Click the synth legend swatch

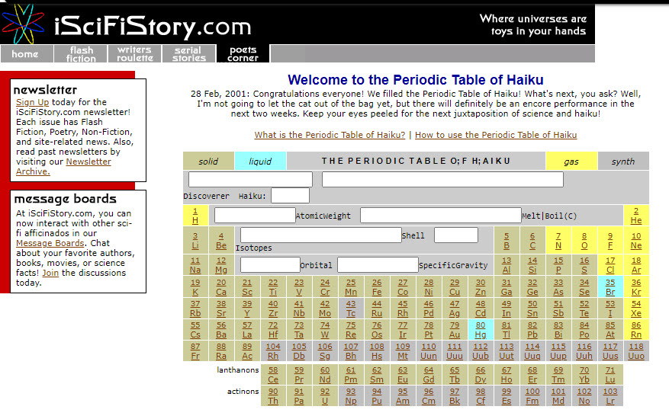pyautogui.click(x=623, y=161)
